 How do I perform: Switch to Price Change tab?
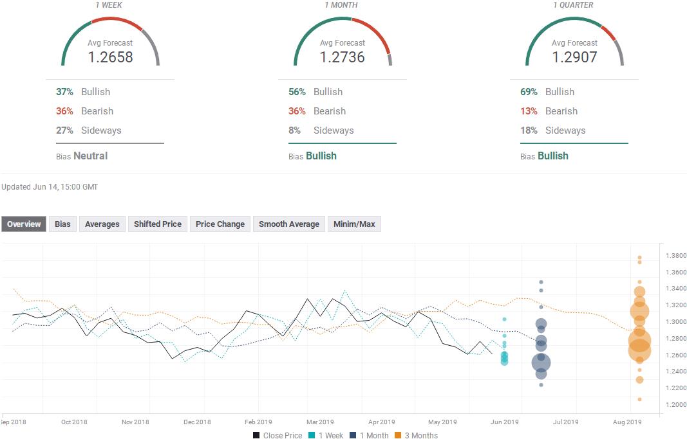tap(220, 224)
